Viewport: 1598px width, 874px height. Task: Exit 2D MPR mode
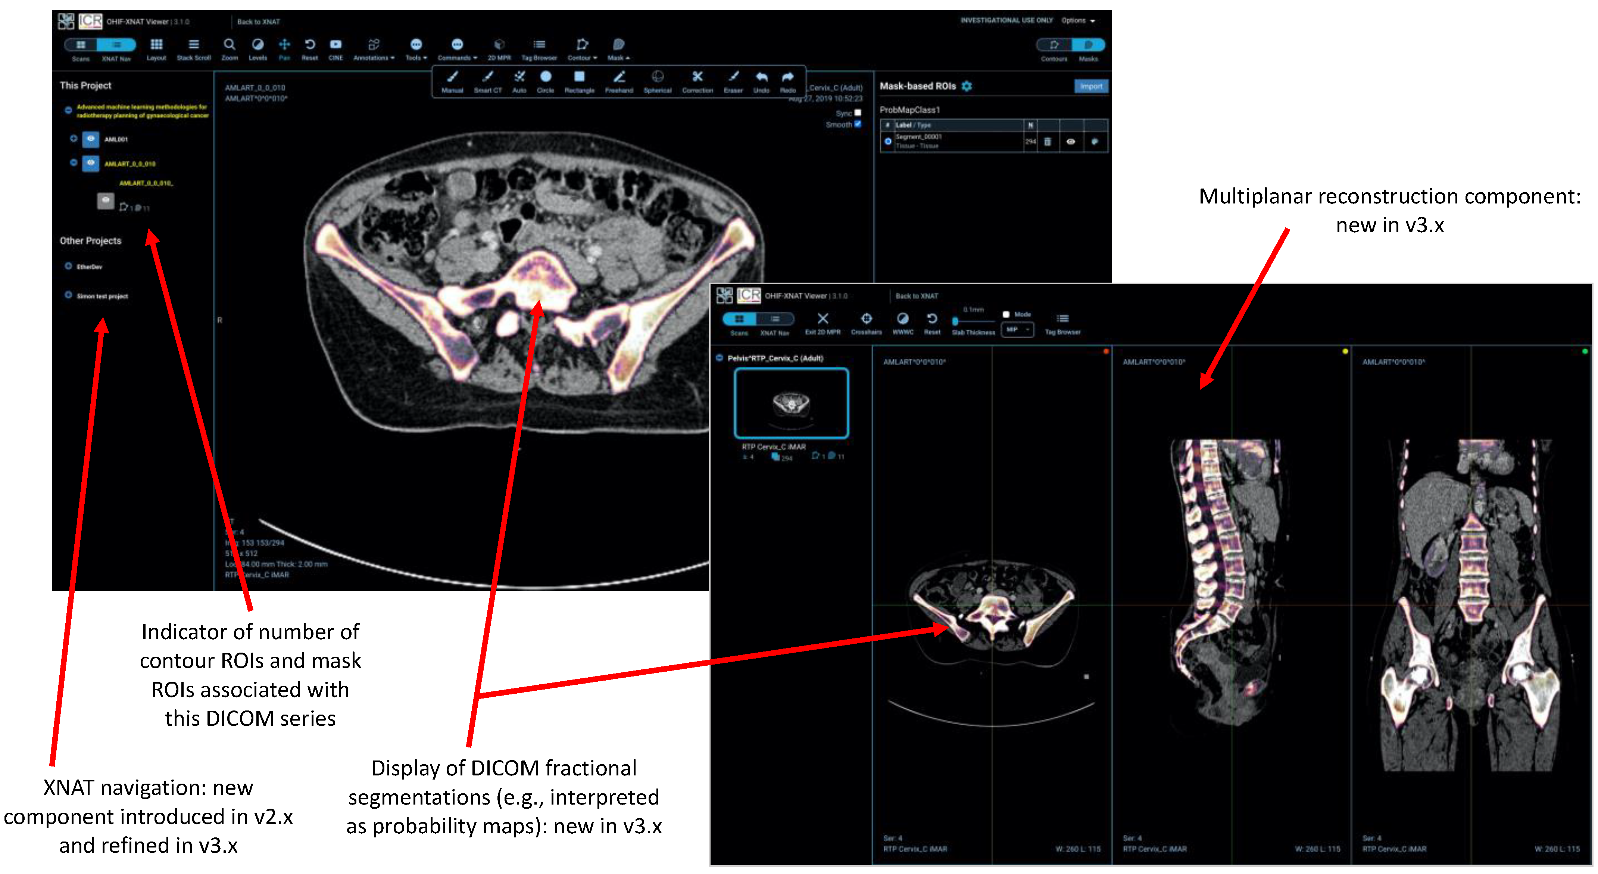[823, 323]
